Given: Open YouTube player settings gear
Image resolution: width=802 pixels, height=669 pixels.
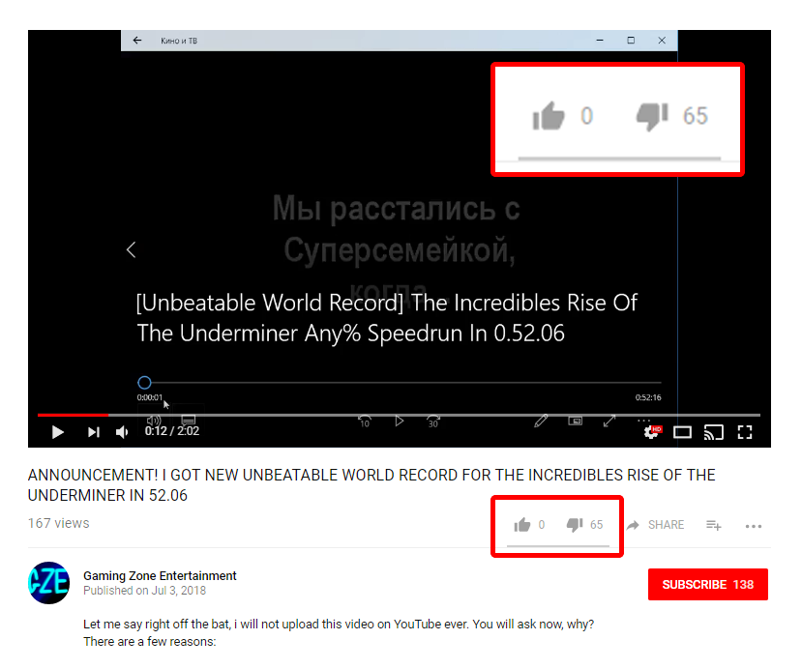Looking at the screenshot, I should click(x=652, y=432).
